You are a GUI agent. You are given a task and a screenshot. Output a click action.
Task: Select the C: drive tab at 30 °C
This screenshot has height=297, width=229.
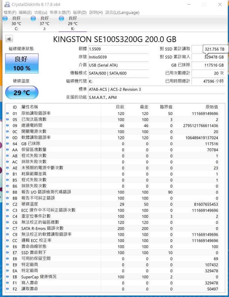pyautogui.click(x=17, y=24)
